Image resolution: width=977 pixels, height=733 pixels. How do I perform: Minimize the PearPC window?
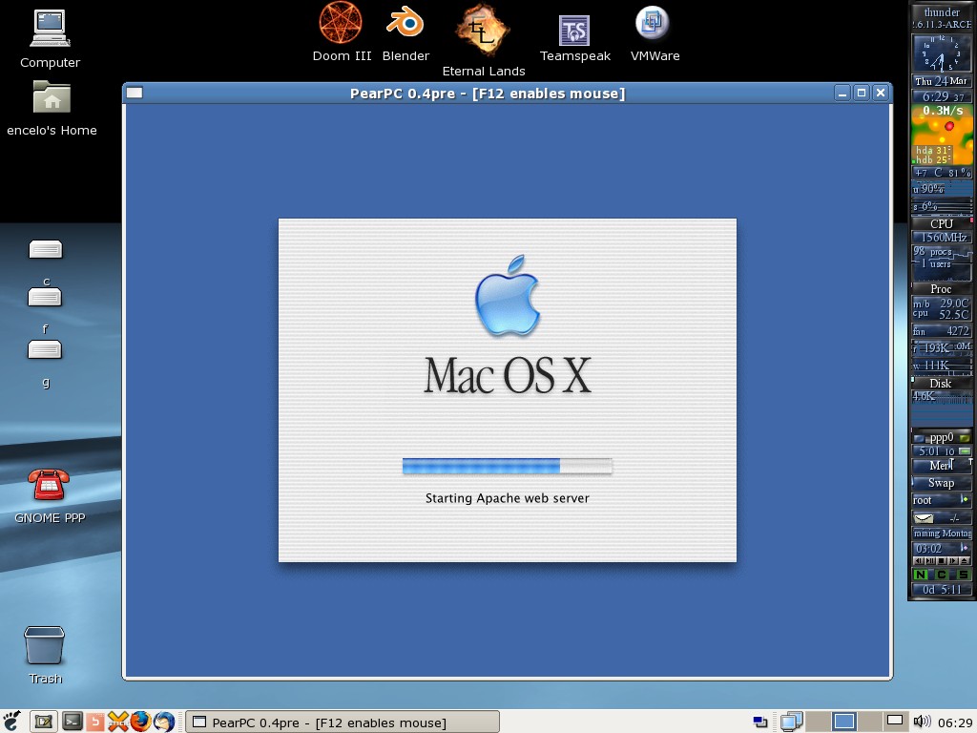(x=842, y=93)
